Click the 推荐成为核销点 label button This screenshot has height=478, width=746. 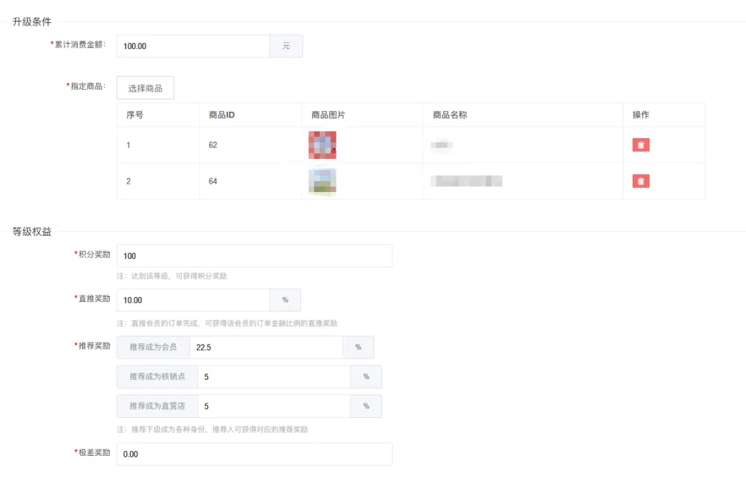(157, 376)
